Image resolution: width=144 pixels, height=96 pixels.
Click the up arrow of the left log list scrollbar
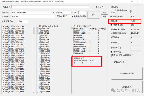(x=34, y=26)
